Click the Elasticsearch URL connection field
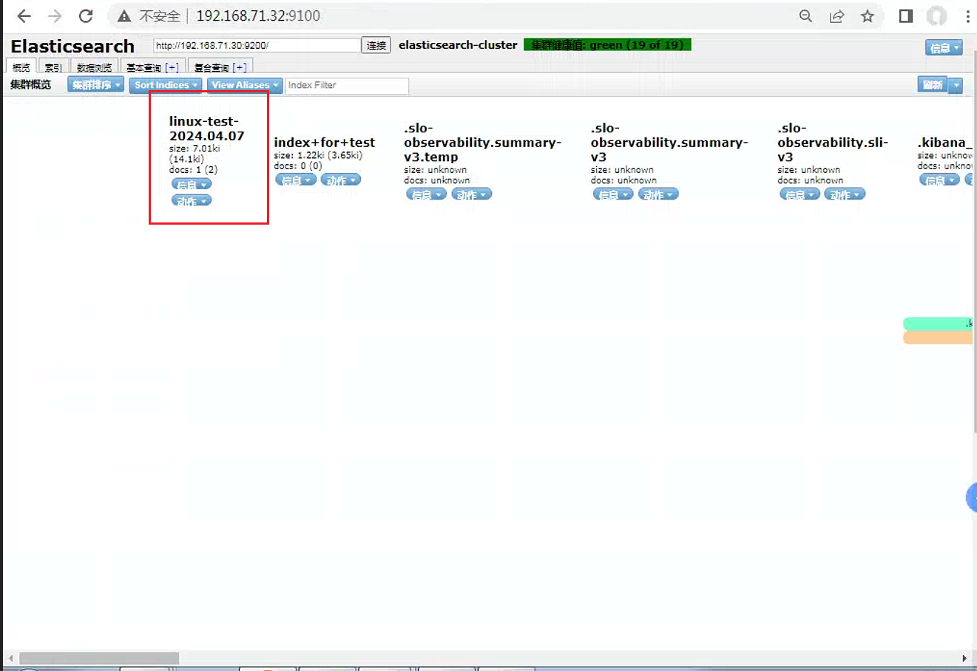The height and width of the screenshot is (671, 977). 257,46
